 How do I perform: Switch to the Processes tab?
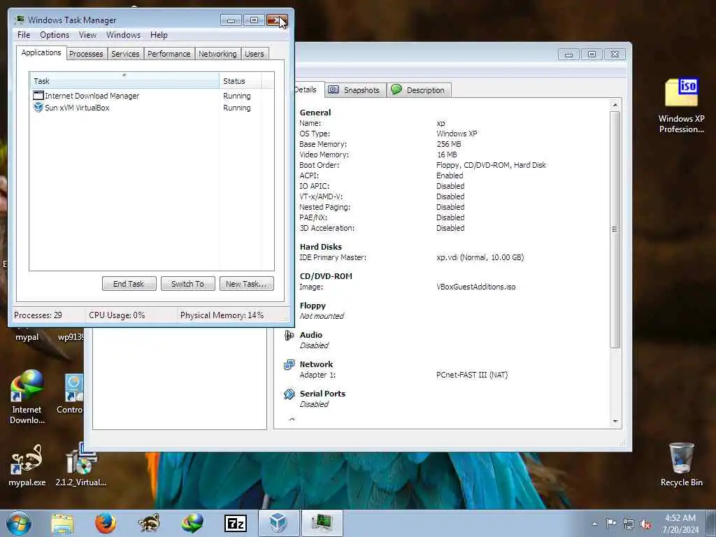86,54
